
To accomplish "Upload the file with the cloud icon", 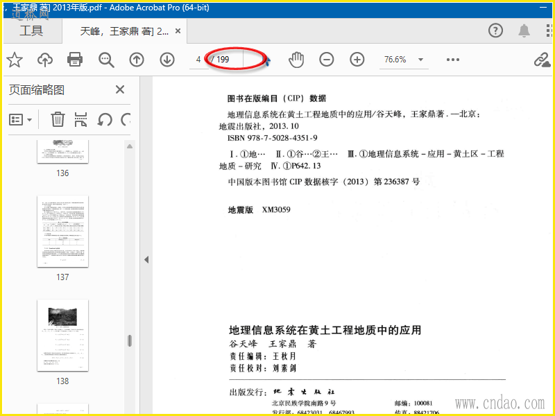I will (x=45, y=60).
